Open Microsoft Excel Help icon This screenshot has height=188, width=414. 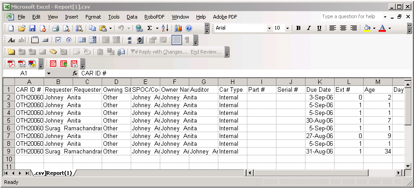pyautogui.click(x=189, y=28)
